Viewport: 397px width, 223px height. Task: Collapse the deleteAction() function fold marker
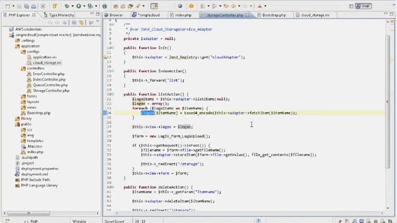click(113, 187)
